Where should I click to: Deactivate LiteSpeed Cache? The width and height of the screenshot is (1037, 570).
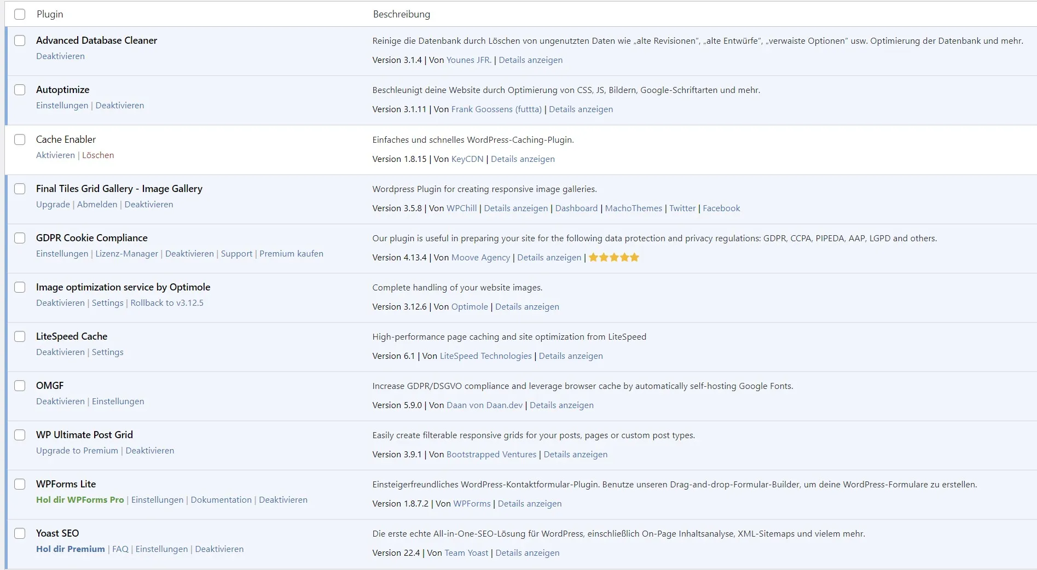click(x=60, y=352)
